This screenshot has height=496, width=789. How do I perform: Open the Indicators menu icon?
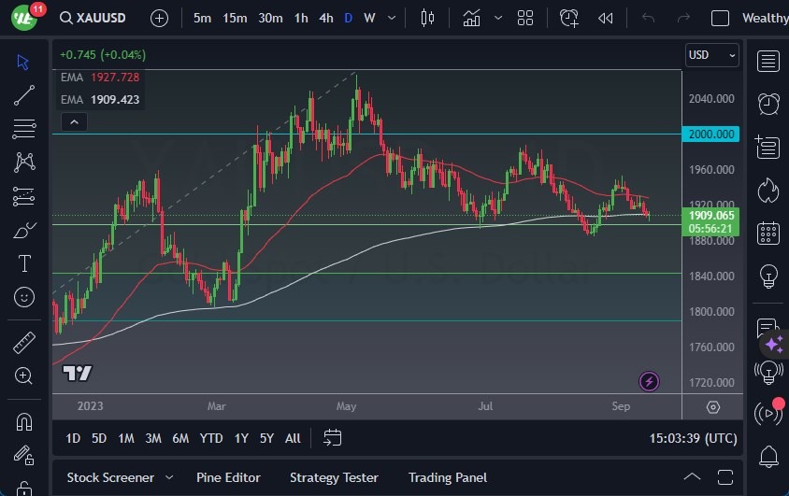coord(472,18)
